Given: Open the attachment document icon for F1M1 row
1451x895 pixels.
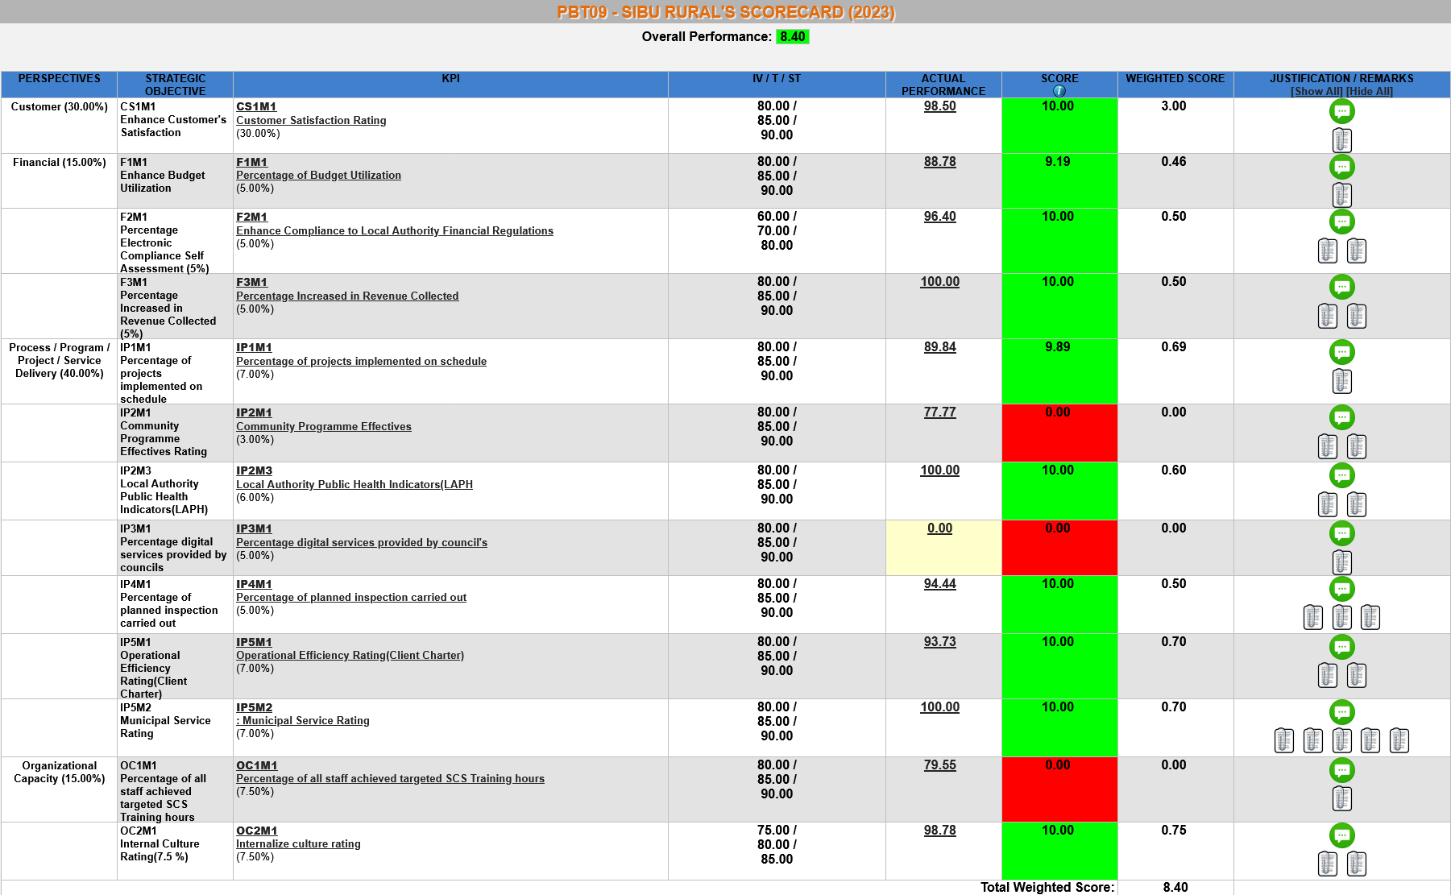Looking at the screenshot, I should pyautogui.click(x=1341, y=195).
